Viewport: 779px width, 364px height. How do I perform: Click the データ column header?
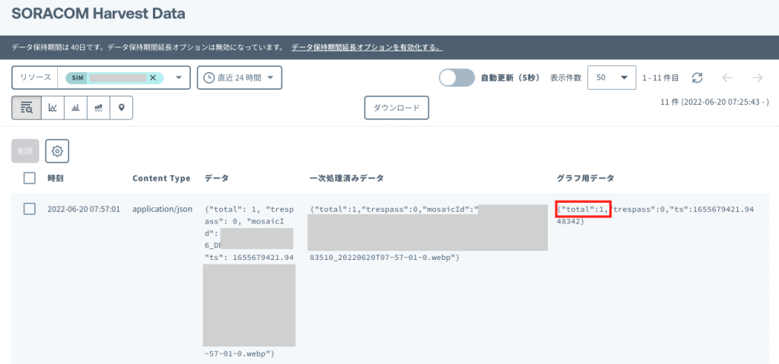coord(217,179)
